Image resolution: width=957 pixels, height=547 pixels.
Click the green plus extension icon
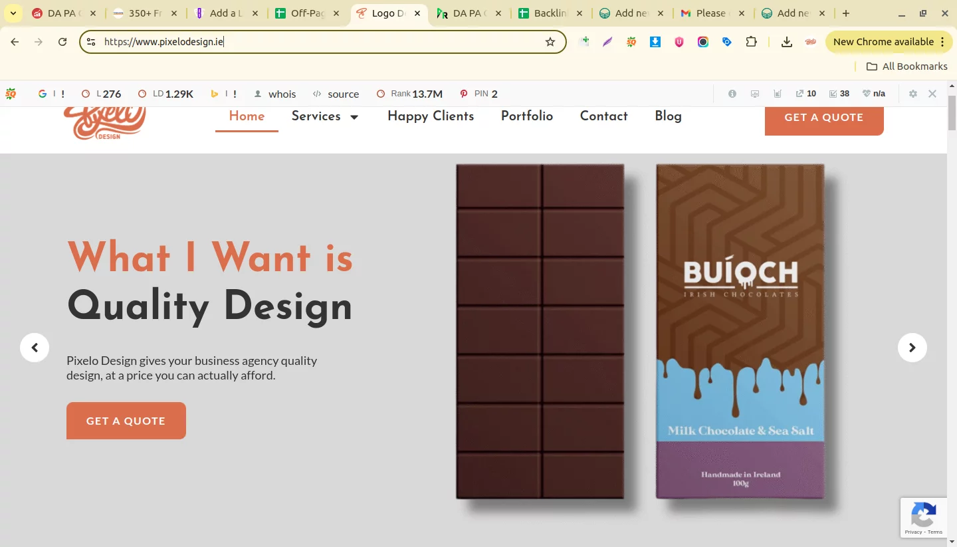coord(585,41)
